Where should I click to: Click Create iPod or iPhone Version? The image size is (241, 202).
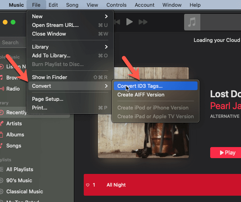point(156,108)
